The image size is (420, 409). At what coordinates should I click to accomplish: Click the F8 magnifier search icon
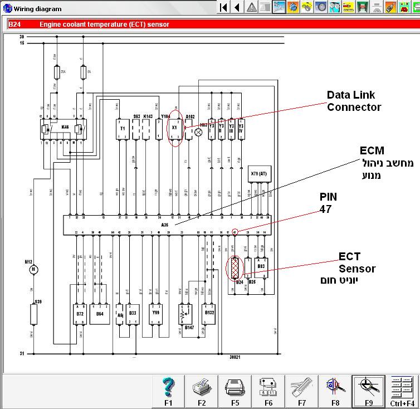tap(335, 391)
